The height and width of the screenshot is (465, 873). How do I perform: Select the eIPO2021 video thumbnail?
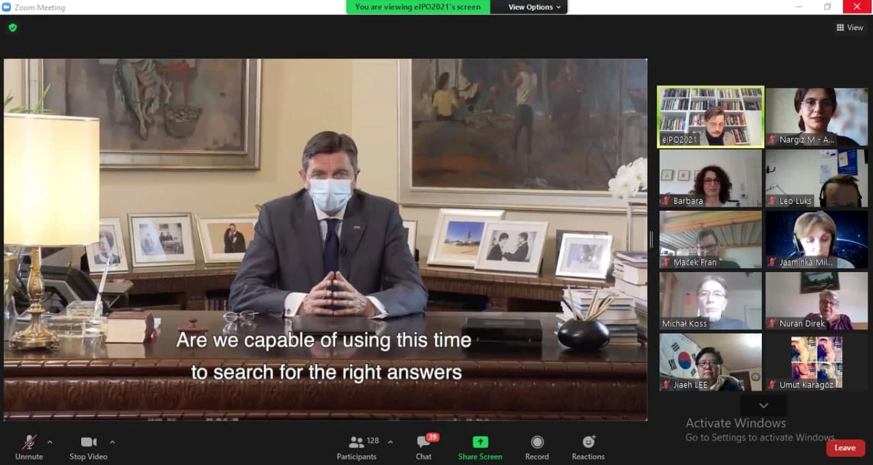click(x=710, y=117)
